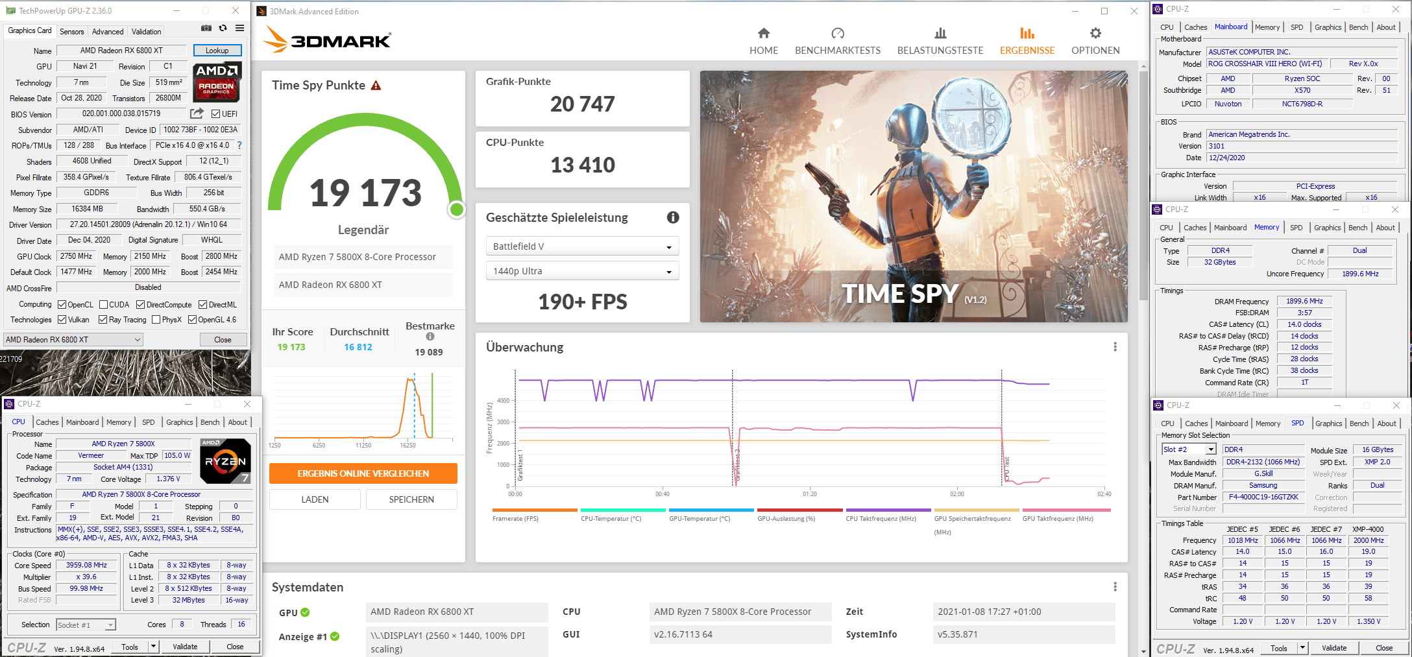Click the green check icon beside GPU
Screen dimensions: 1412x657
[305, 612]
